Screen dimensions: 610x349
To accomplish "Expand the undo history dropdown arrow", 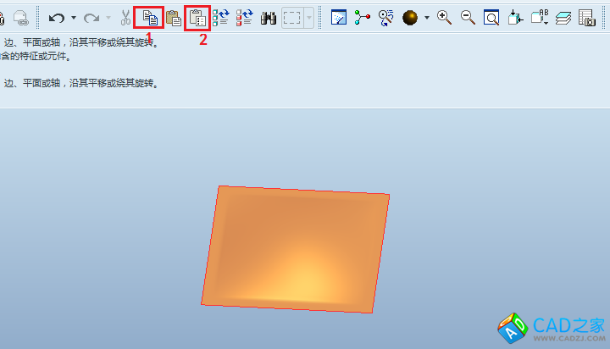I will point(74,17).
